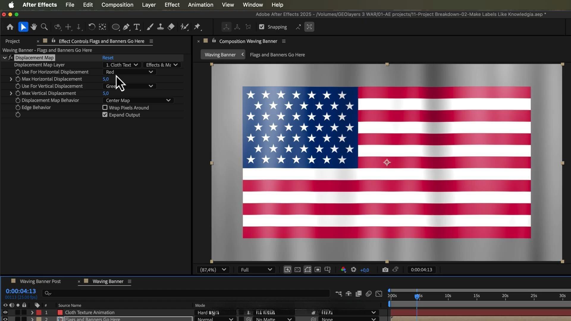Select the Puppet Pin tool
The image size is (571, 321).
[197, 27]
